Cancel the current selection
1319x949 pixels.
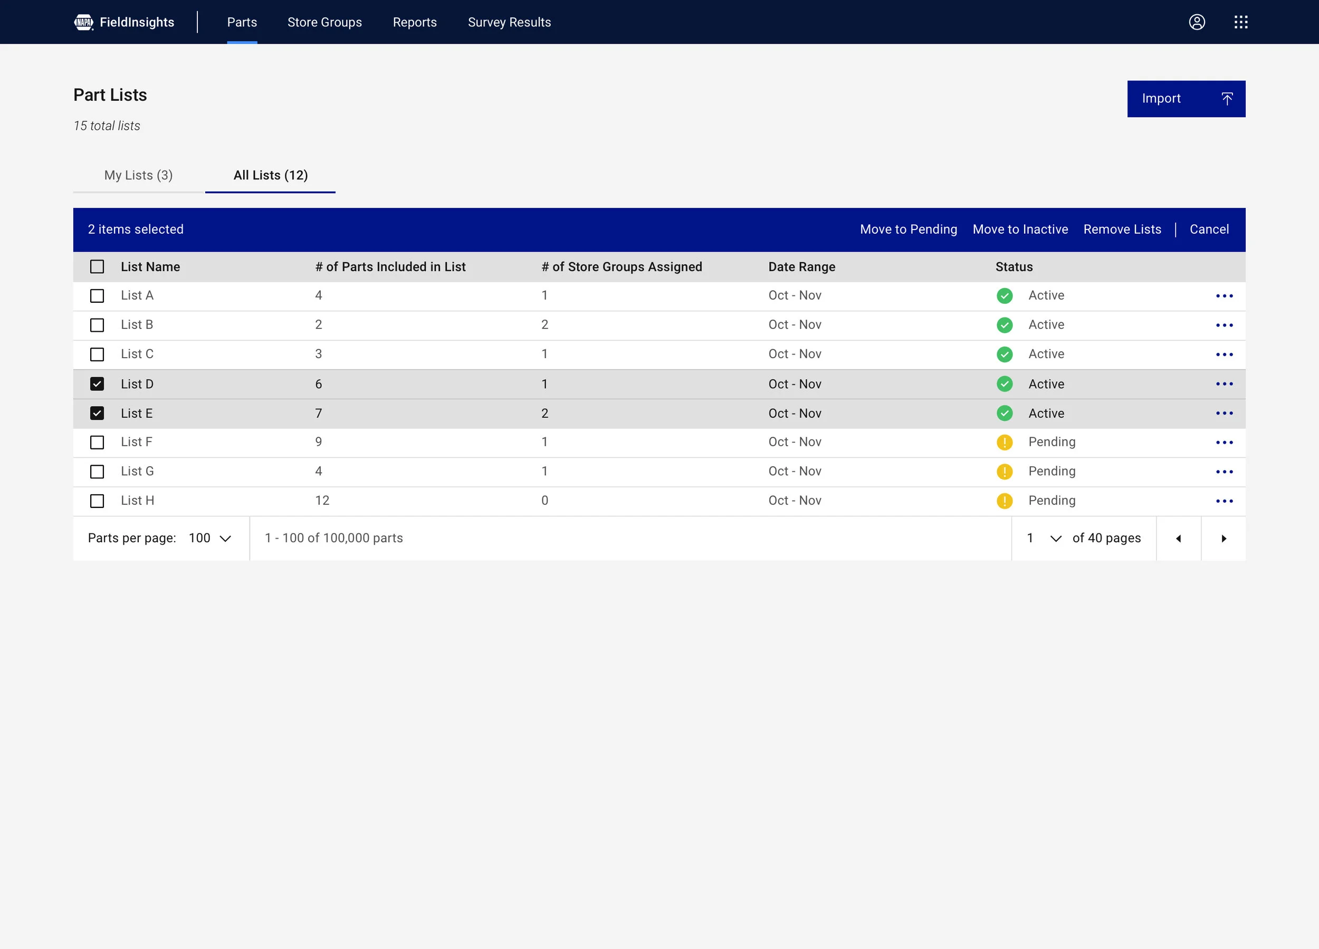pos(1209,229)
